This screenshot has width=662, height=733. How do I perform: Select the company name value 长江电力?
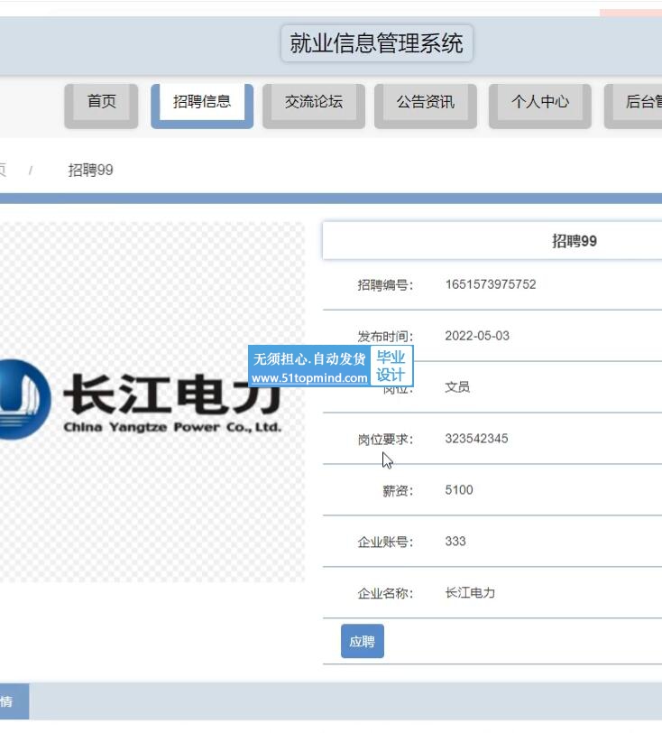470,593
